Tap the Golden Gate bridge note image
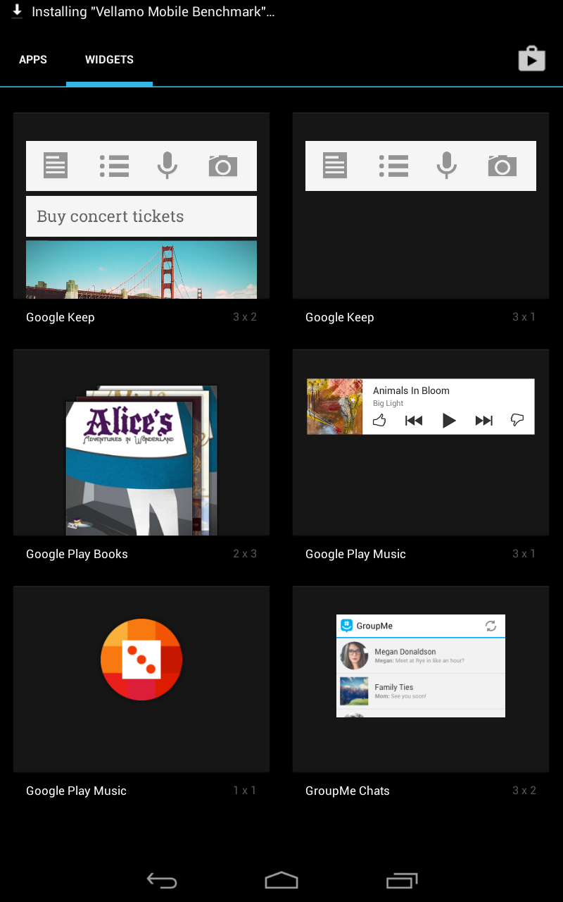 tap(141, 269)
